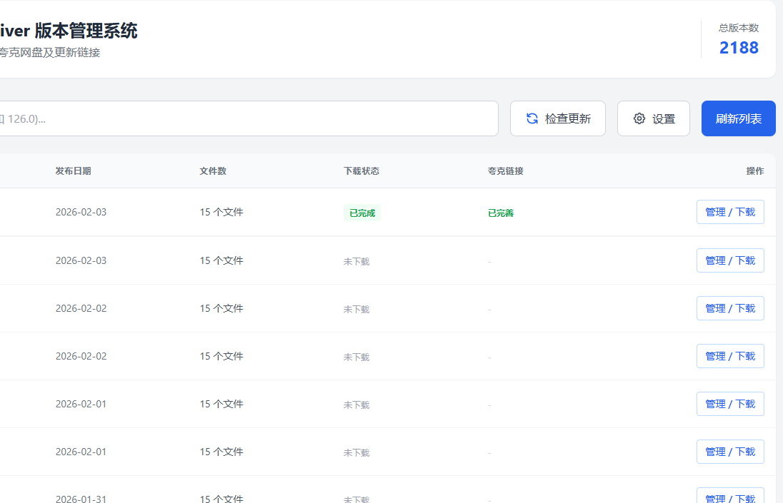Click the 夸克链接 column header

pos(506,171)
